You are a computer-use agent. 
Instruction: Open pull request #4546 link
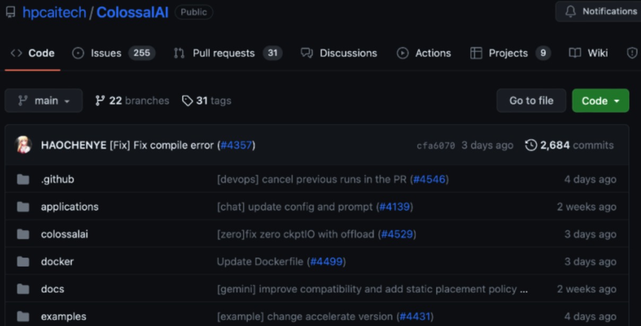429,179
